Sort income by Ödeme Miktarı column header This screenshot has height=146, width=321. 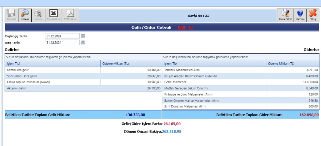116,64
